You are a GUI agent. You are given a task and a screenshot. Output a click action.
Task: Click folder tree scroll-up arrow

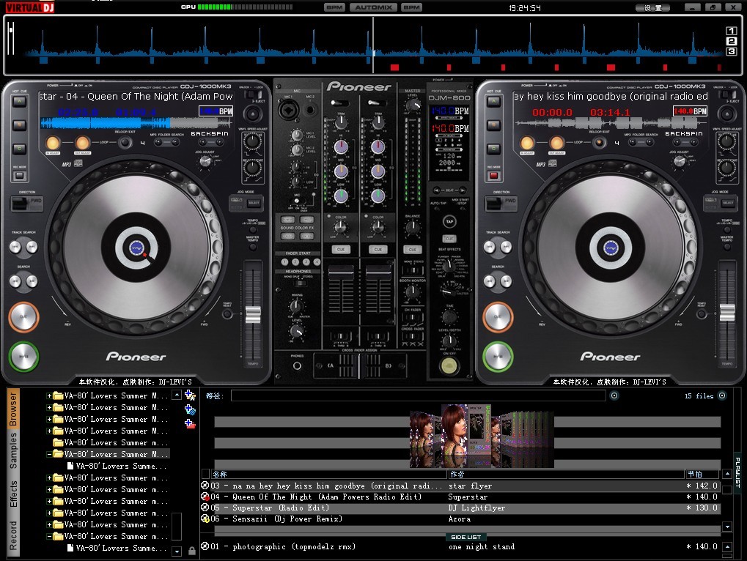pos(177,395)
